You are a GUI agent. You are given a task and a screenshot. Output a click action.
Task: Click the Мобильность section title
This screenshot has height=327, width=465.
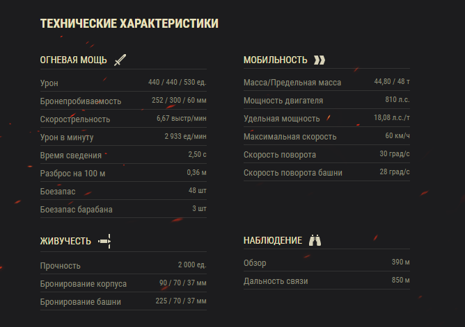[276, 60]
